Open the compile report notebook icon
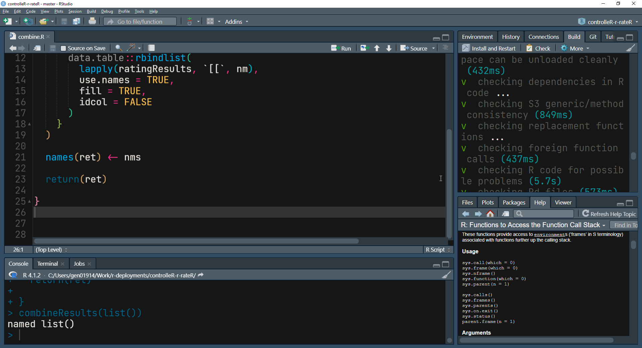 pyautogui.click(x=151, y=48)
